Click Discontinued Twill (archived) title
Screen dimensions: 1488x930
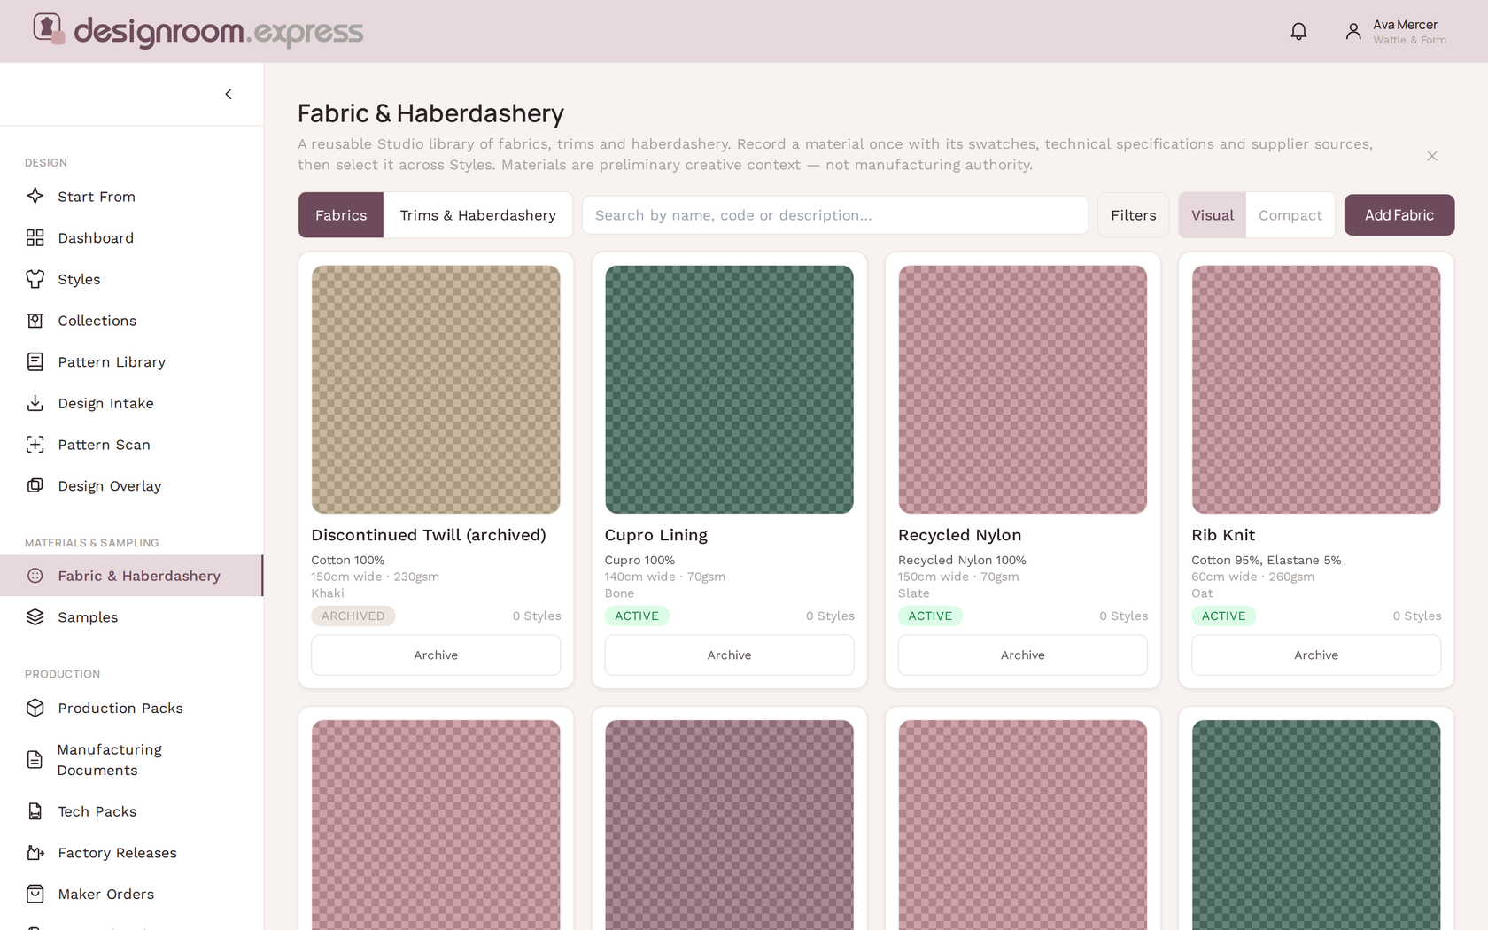click(429, 535)
